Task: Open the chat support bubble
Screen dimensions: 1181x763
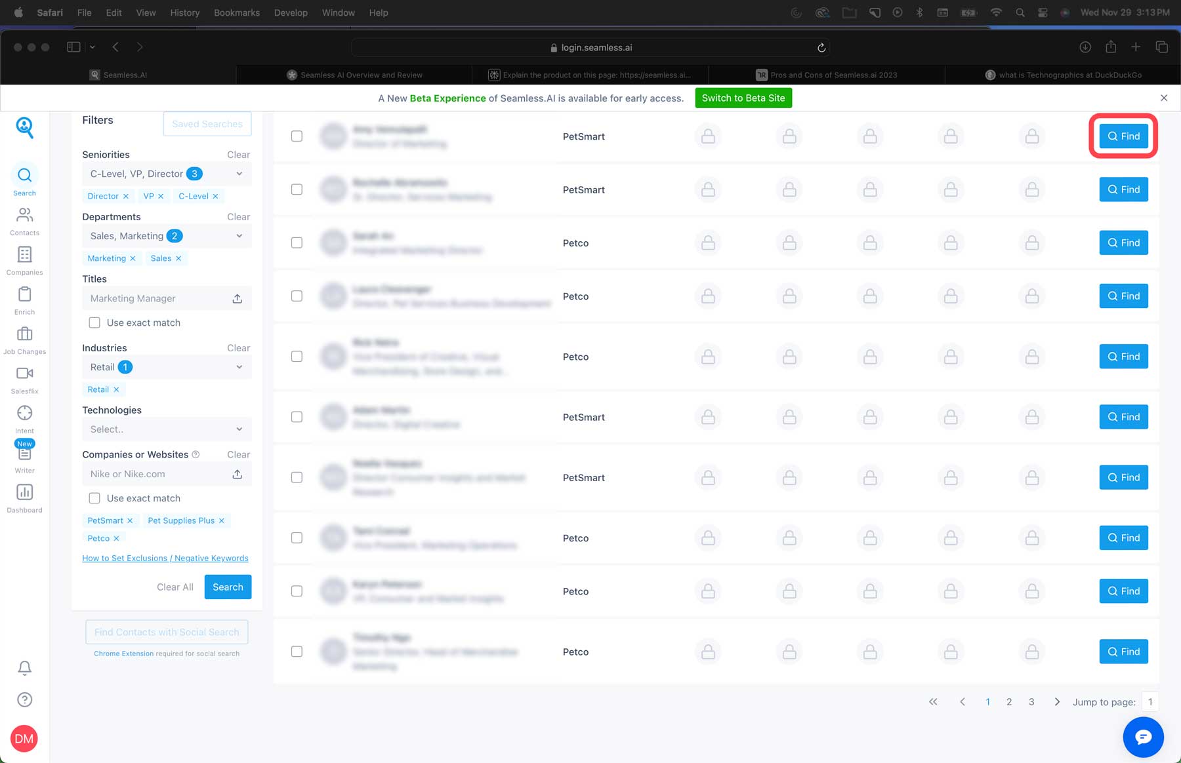Action: click(1143, 737)
